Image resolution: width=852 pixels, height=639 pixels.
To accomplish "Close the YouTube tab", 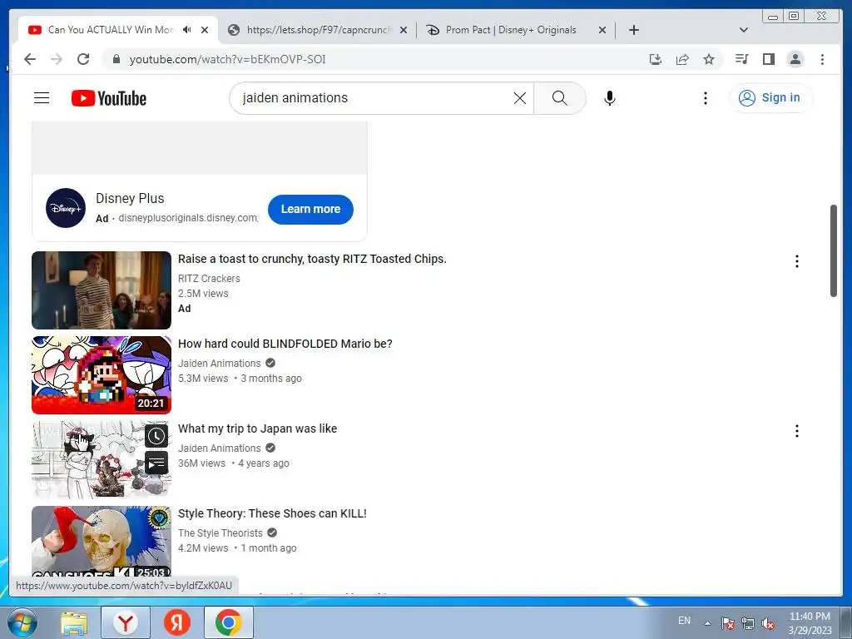I will [205, 30].
